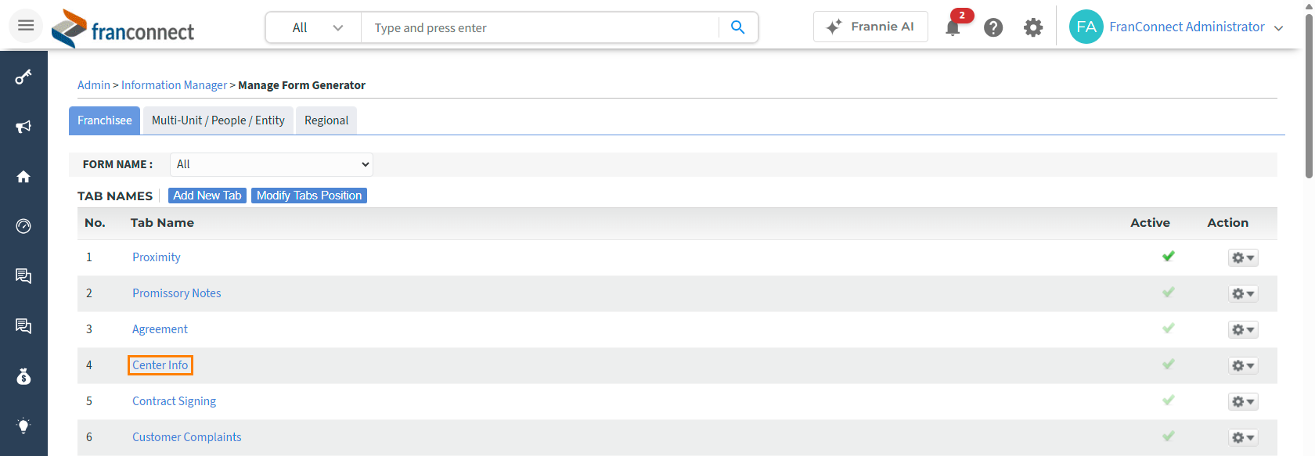Open the gauge dashboard icon in sidebar
The image size is (1315, 456).
coord(23,226)
